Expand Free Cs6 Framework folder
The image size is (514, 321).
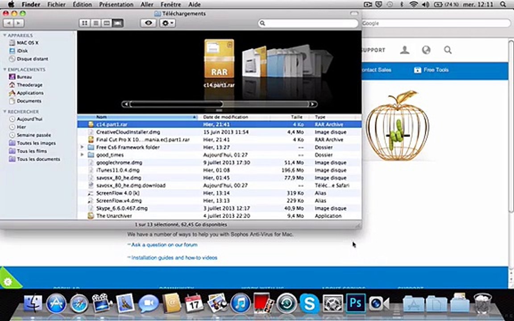[x=82, y=148]
